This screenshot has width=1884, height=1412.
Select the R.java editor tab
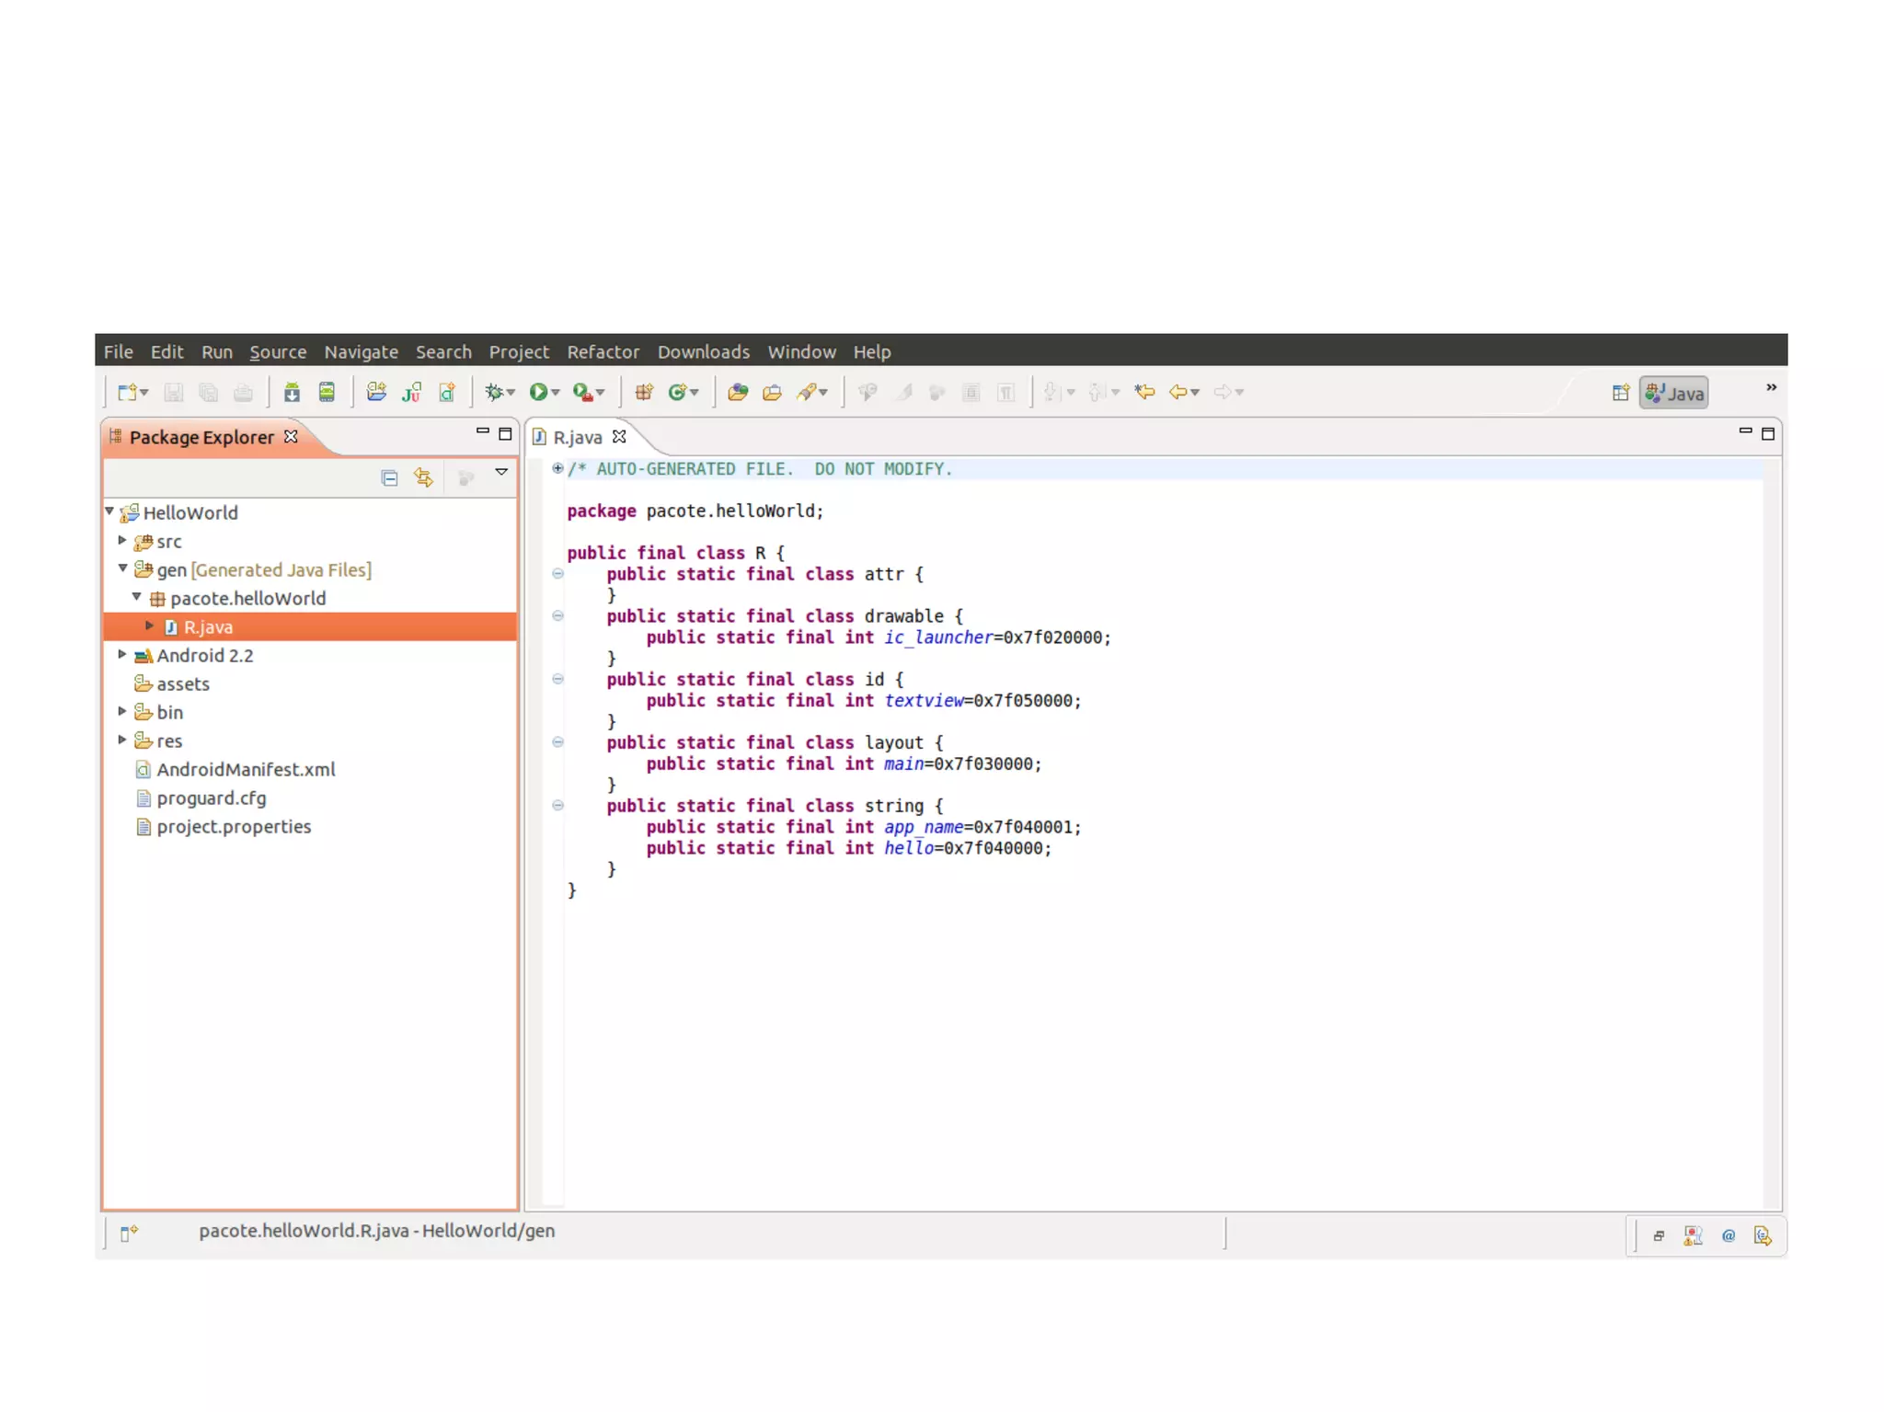578,438
